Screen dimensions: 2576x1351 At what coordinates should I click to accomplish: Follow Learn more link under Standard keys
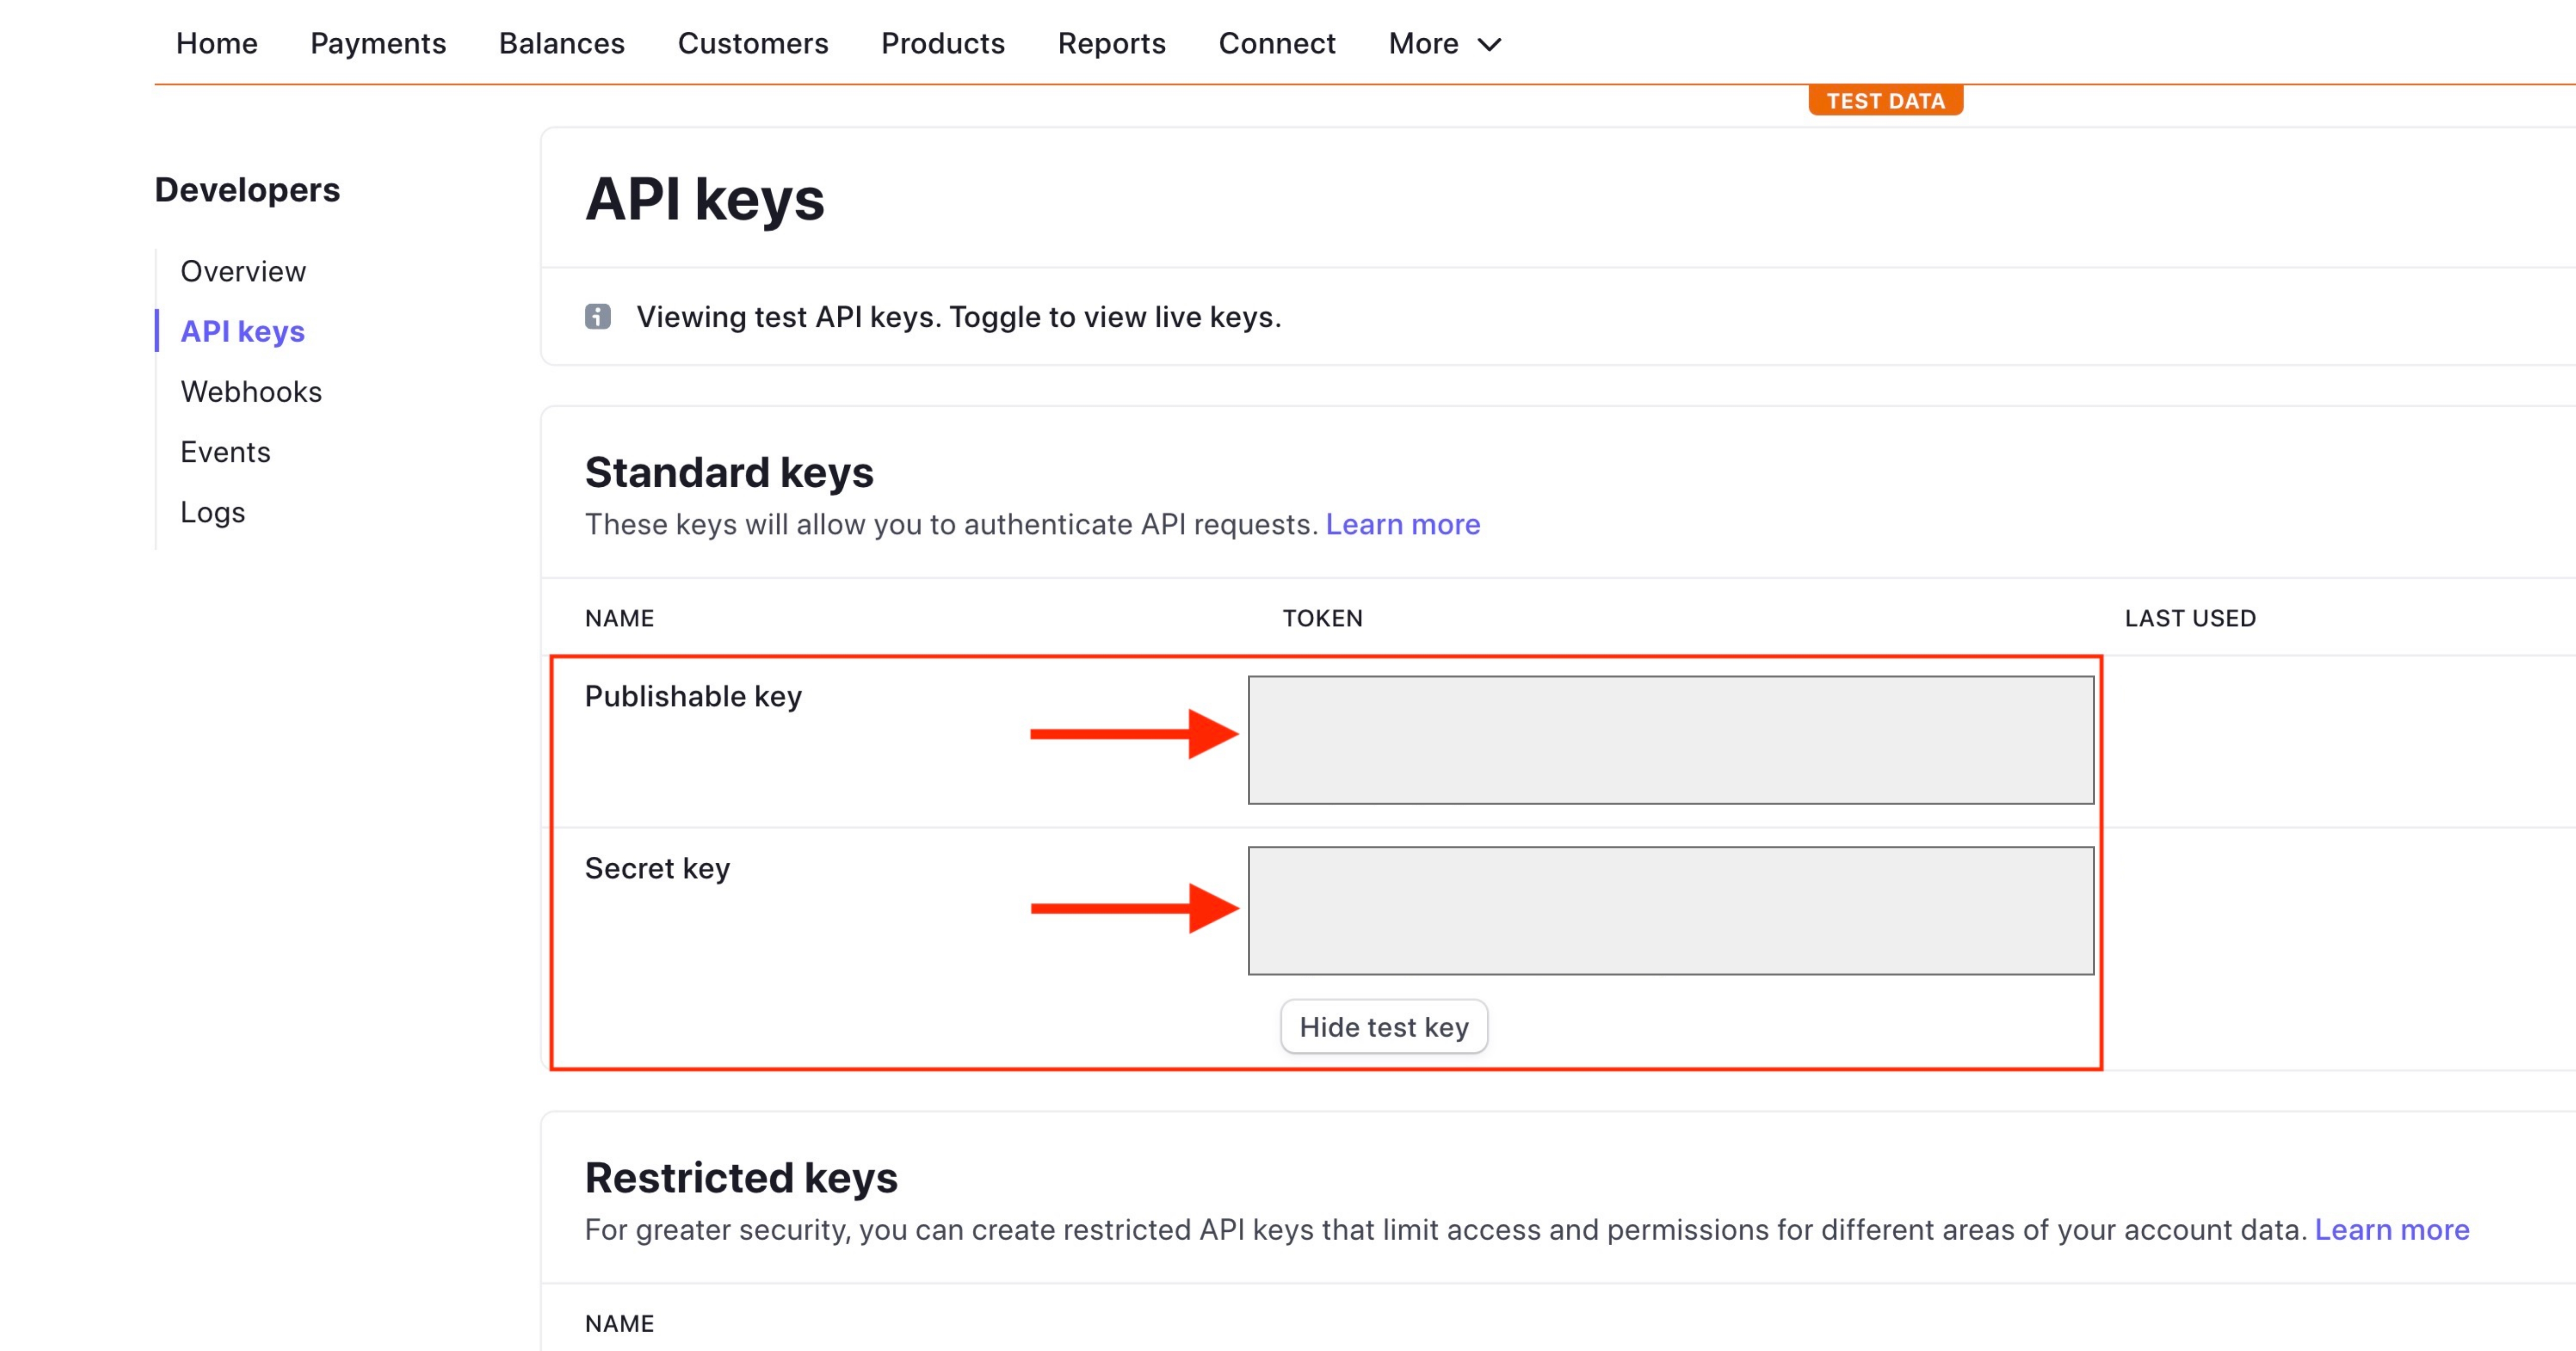click(1402, 524)
